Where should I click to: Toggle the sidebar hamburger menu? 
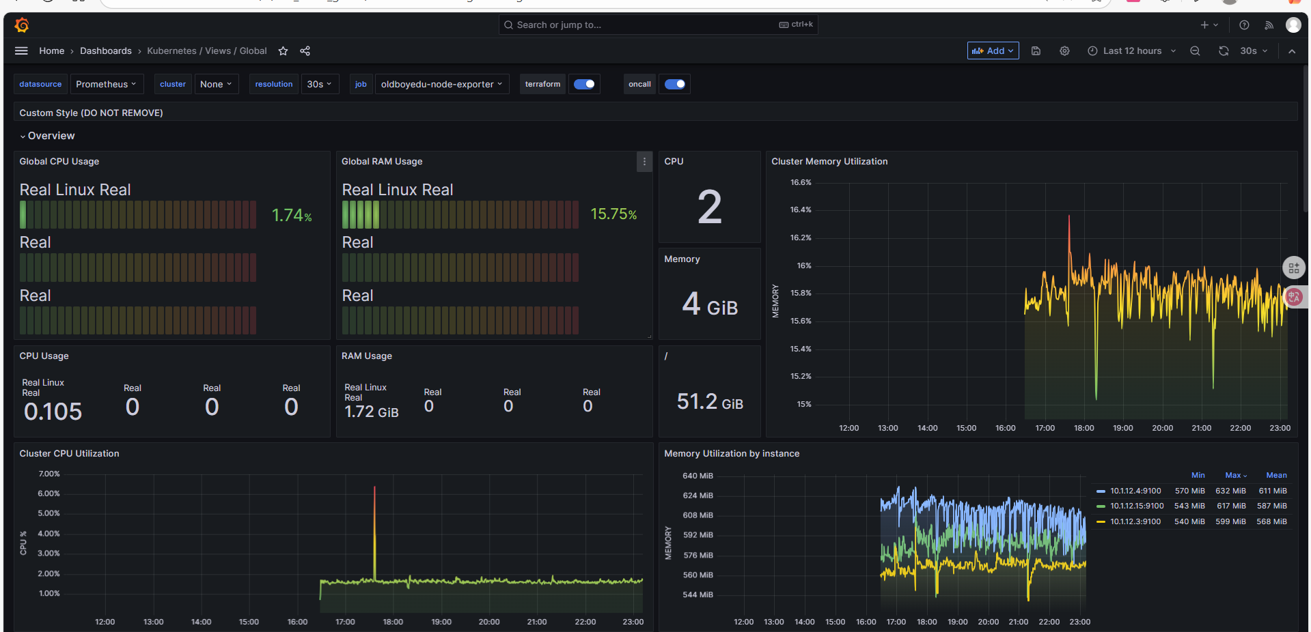click(21, 51)
